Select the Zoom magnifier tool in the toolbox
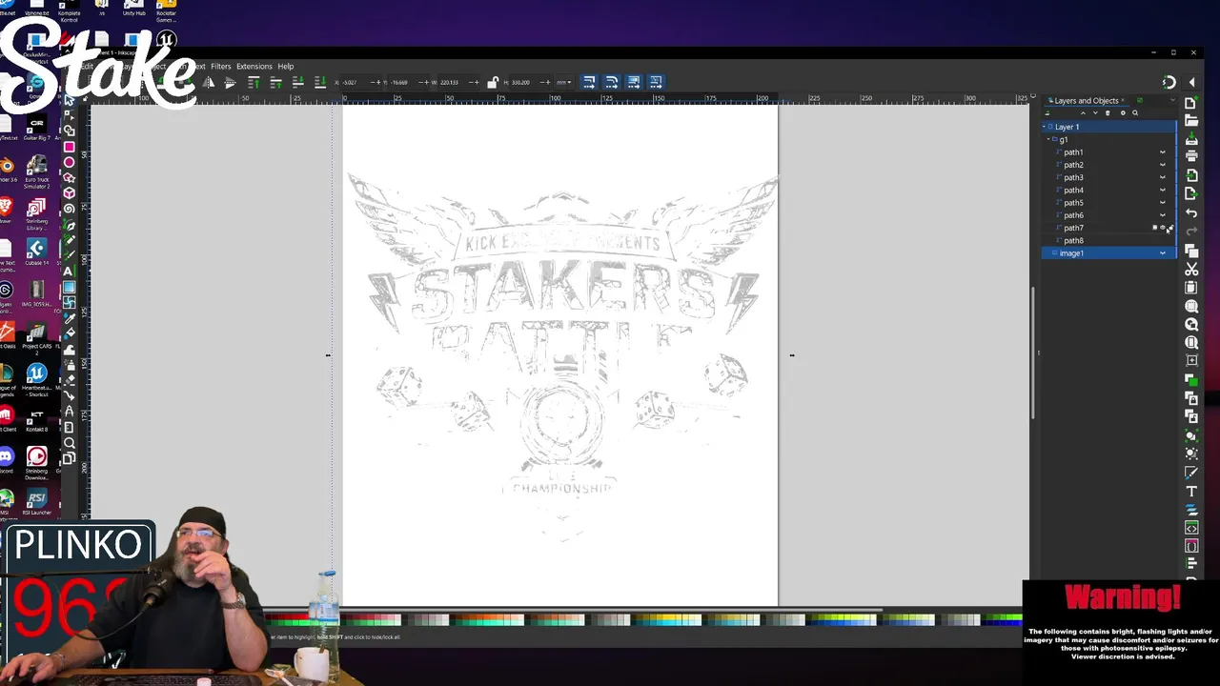 coord(69,442)
